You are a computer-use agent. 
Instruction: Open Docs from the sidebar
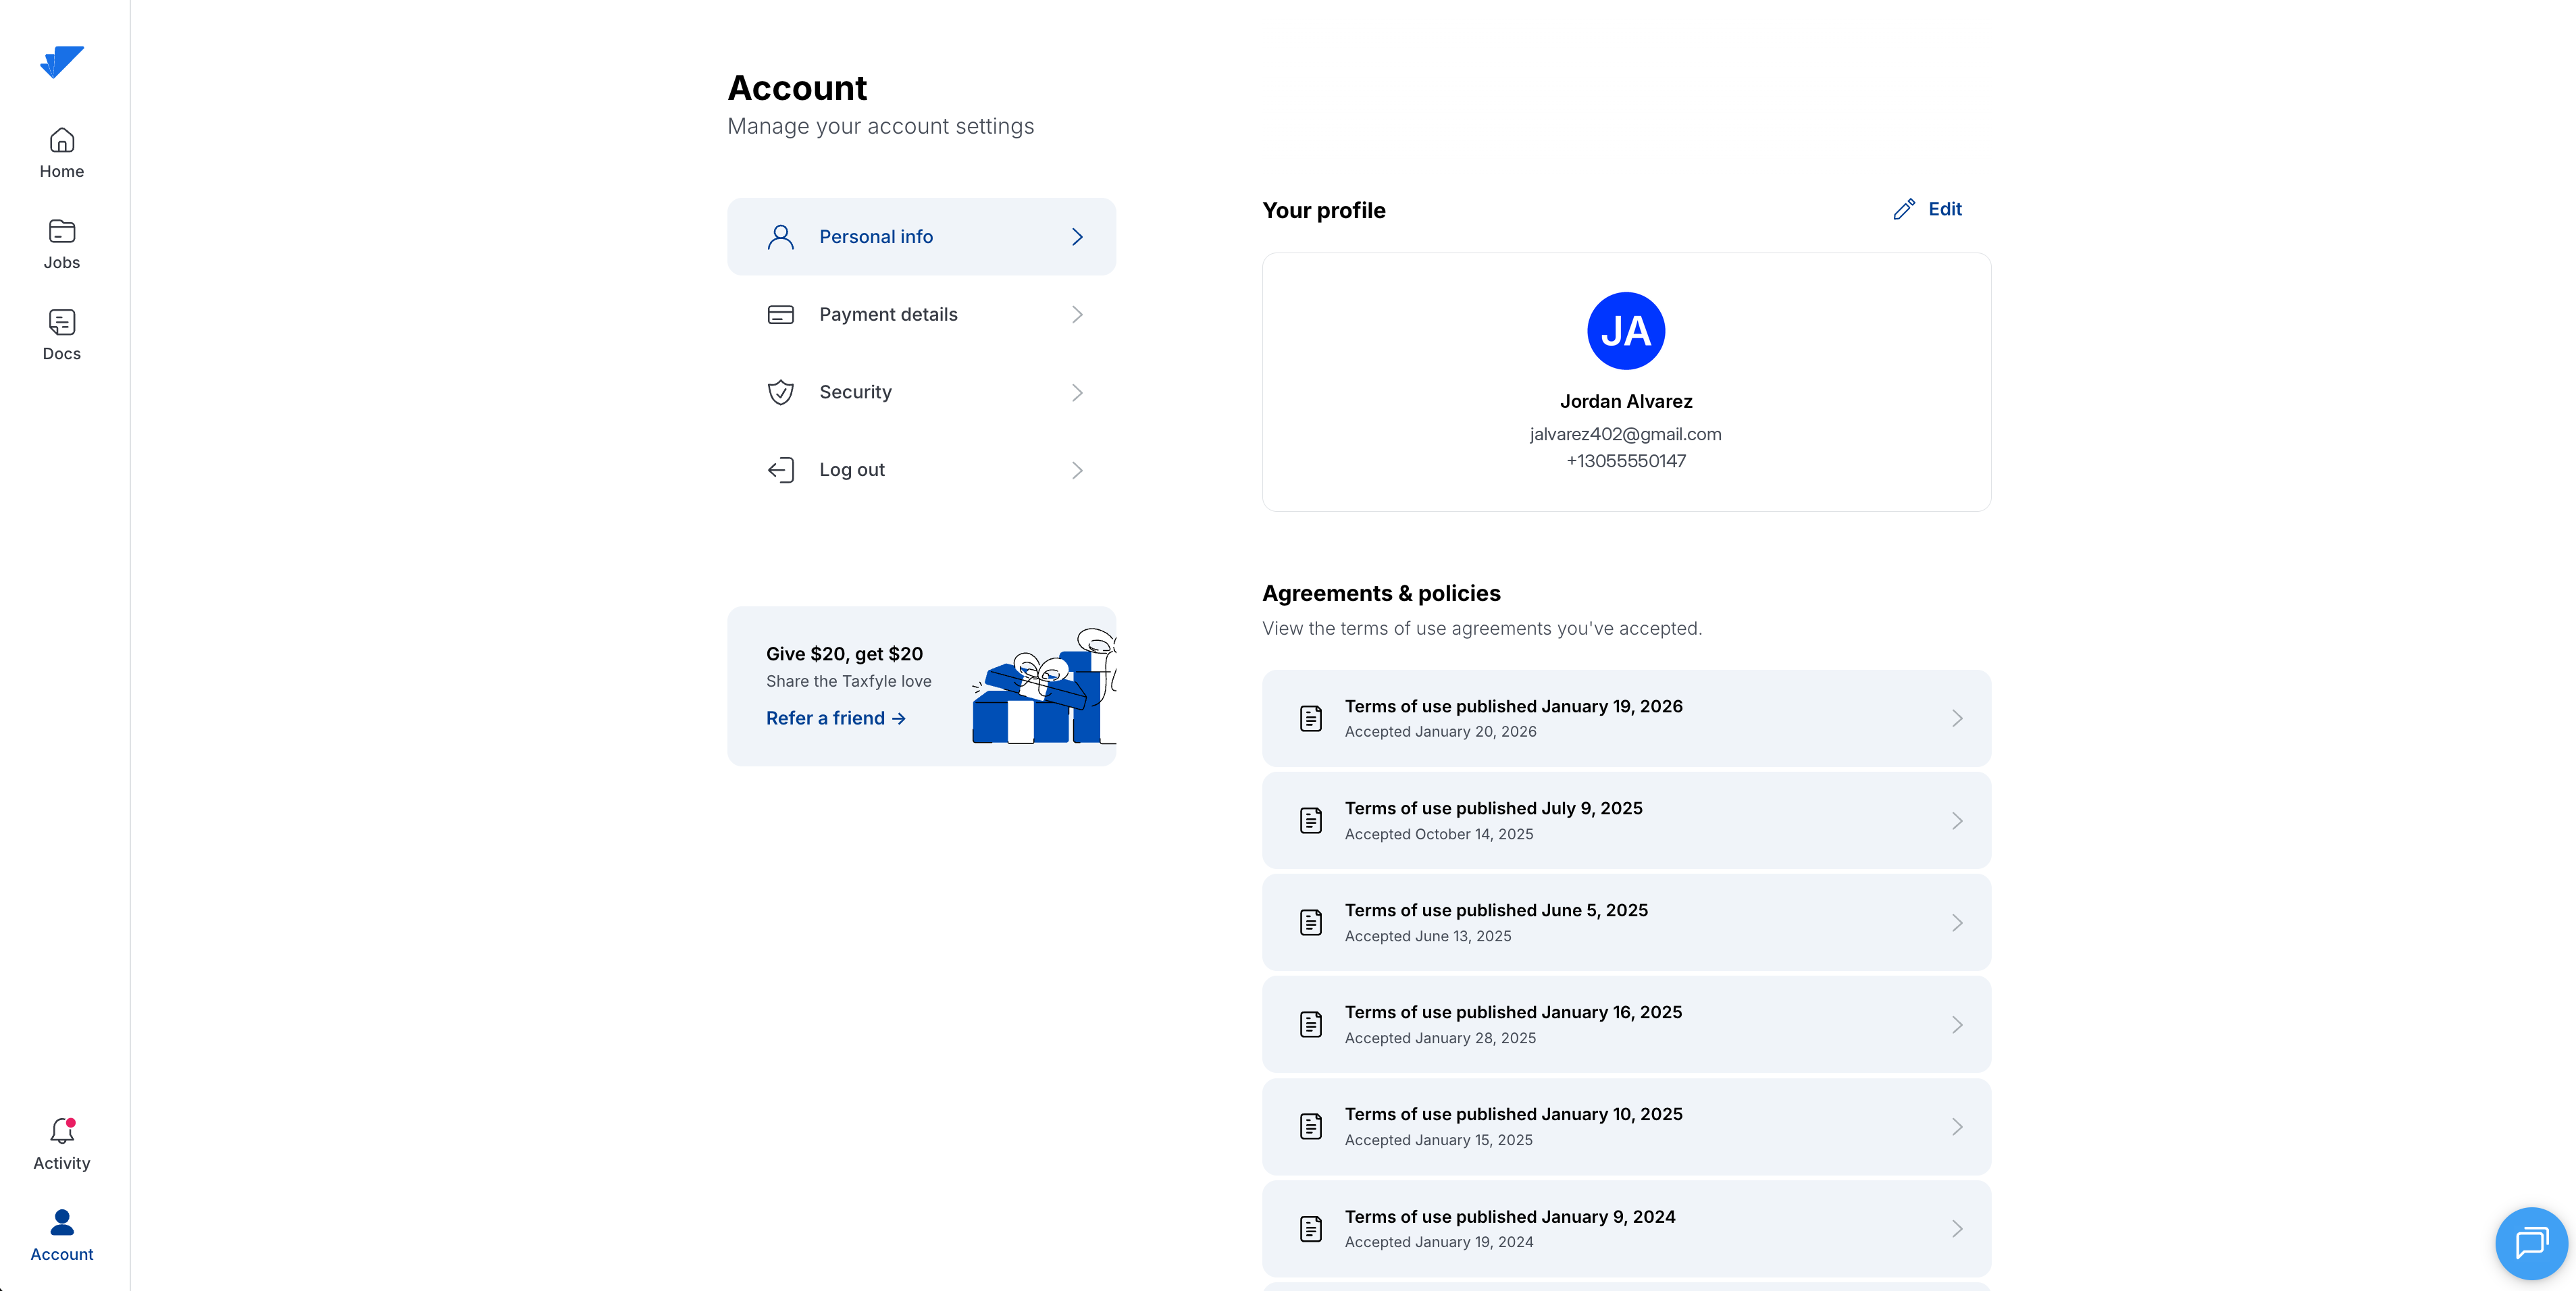[x=62, y=335]
